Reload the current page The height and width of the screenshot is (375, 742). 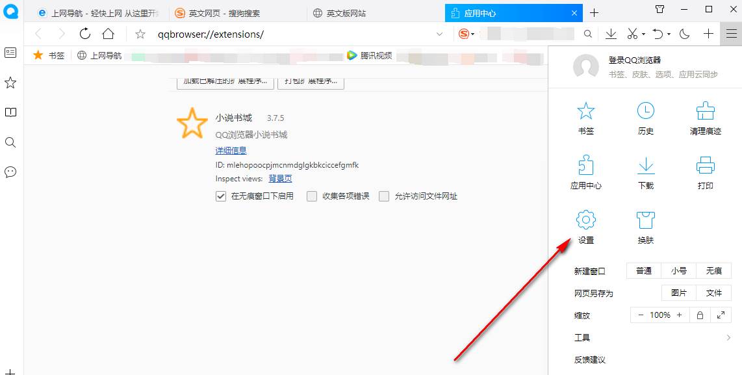tap(84, 34)
